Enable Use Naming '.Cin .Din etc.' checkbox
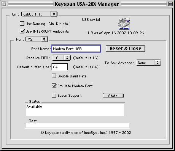The height and width of the screenshot is (151, 175). click(22, 24)
